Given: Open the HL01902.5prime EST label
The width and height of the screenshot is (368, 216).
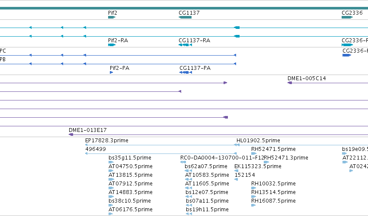Looking at the screenshot, I should coord(258,141).
